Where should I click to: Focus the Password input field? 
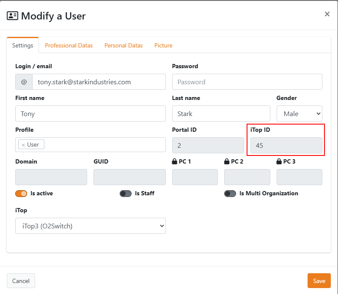pos(247,82)
